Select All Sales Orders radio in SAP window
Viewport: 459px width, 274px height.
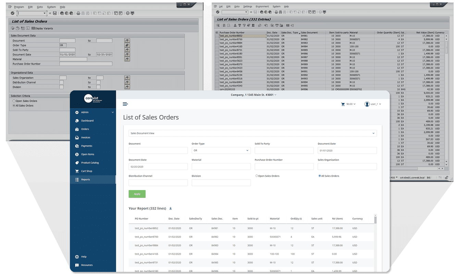[14, 105]
